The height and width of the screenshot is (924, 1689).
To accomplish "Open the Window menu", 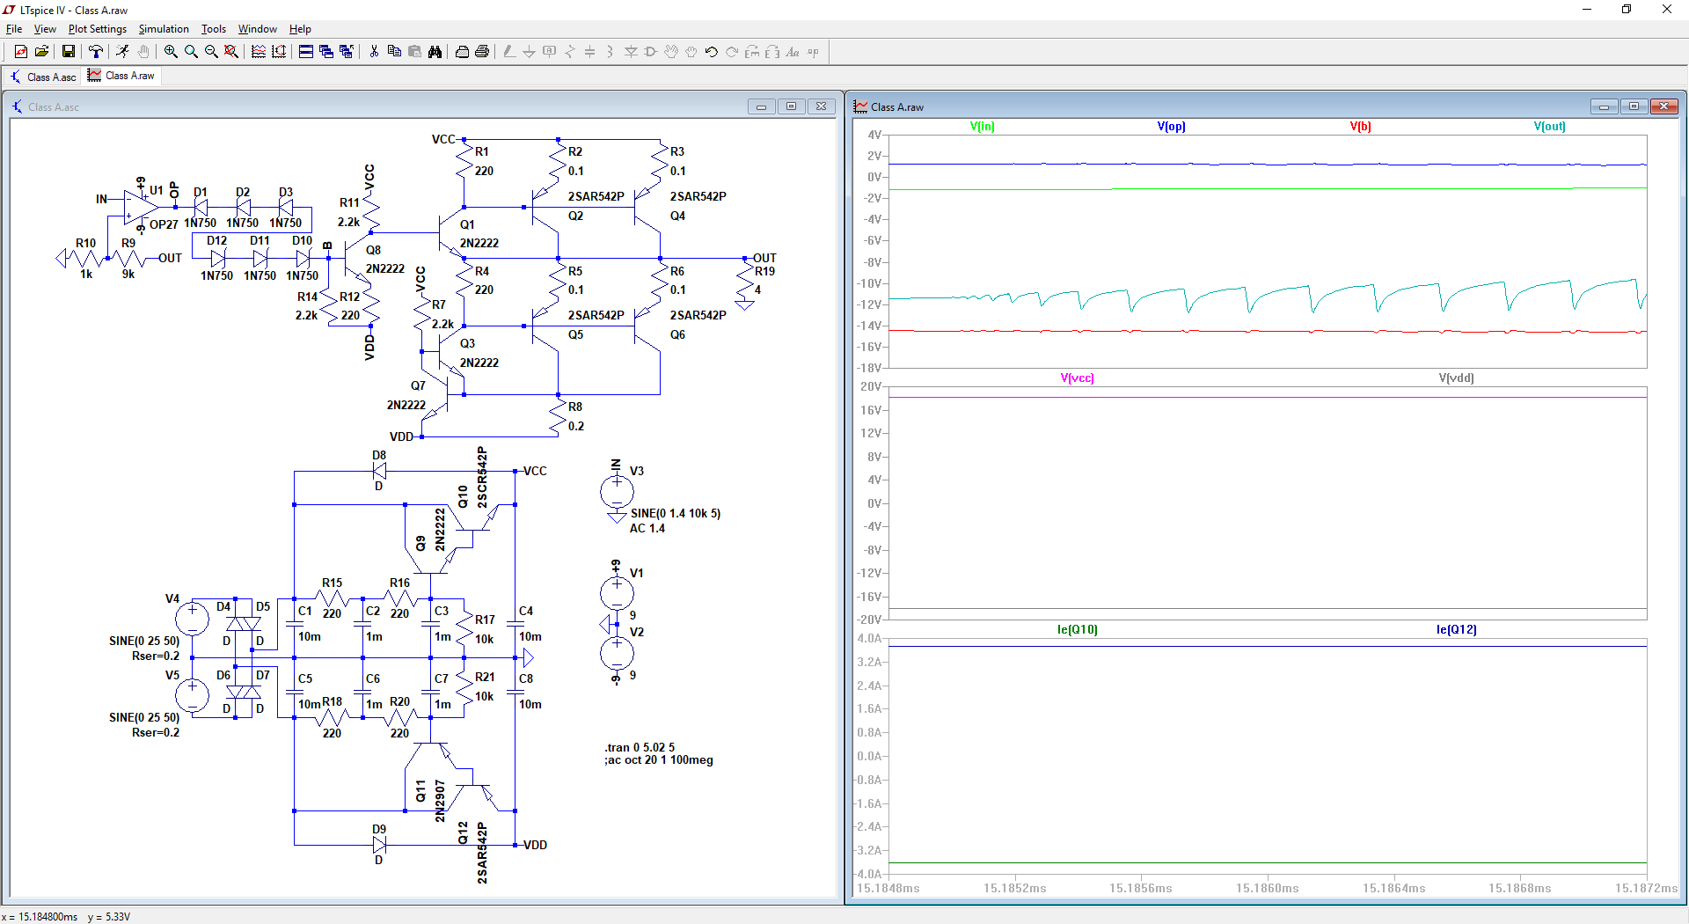I will (x=257, y=29).
